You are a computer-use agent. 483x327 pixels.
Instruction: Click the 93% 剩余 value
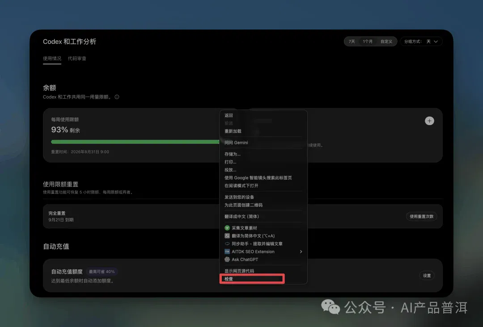click(x=65, y=130)
